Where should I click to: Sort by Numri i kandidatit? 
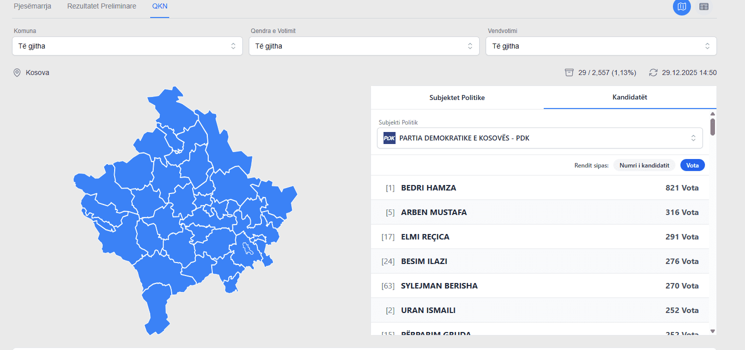click(x=644, y=165)
